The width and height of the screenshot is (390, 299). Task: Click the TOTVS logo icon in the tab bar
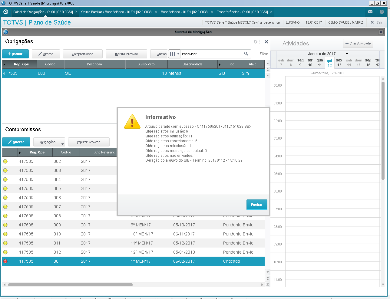coord(5,12)
